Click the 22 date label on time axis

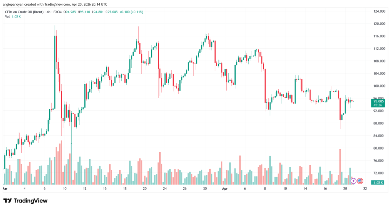tap(365, 188)
